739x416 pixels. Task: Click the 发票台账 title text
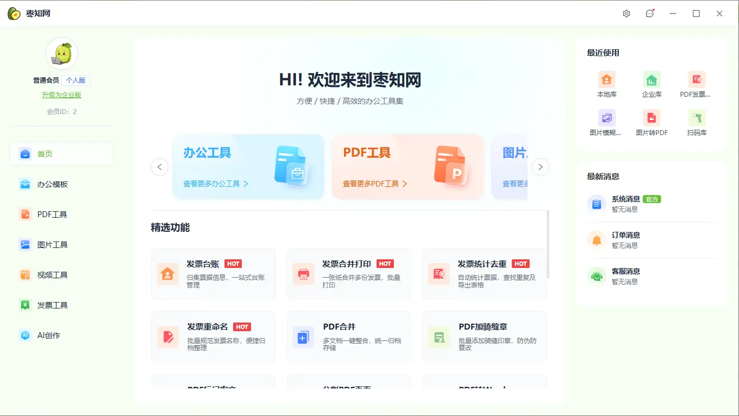[x=203, y=264]
